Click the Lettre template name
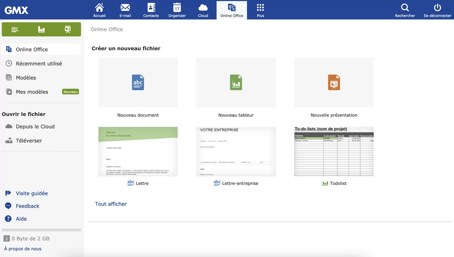Viewport: 454px width, 257px height. [x=142, y=183]
